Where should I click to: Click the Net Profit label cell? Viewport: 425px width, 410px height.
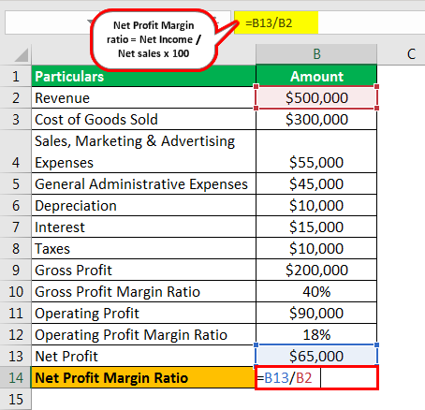[x=143, y=356]
